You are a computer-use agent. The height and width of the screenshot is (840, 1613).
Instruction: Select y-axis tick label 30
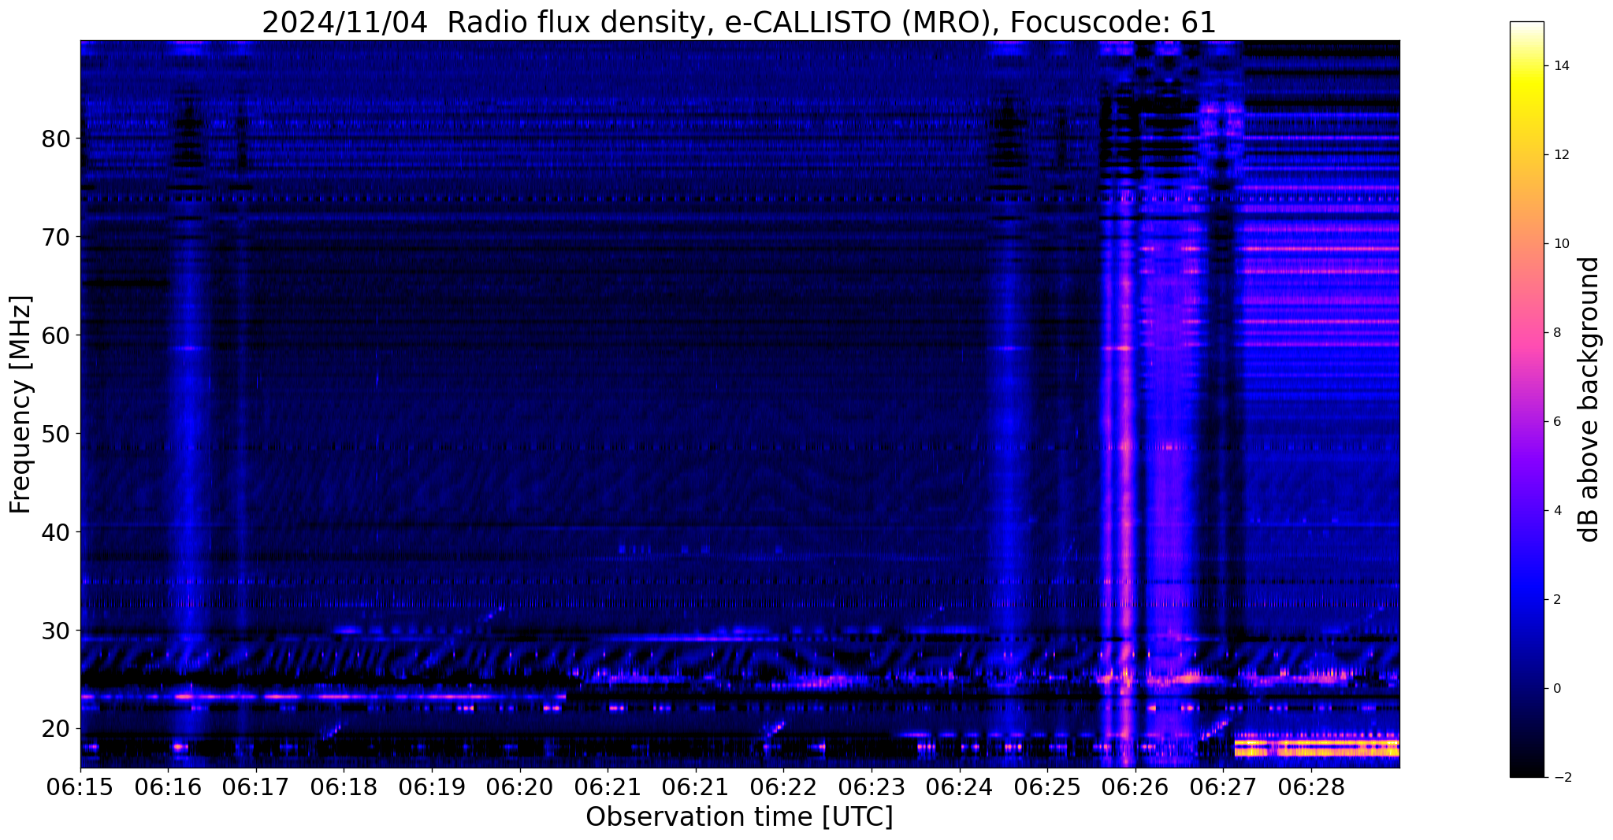[x=55, y=631]
